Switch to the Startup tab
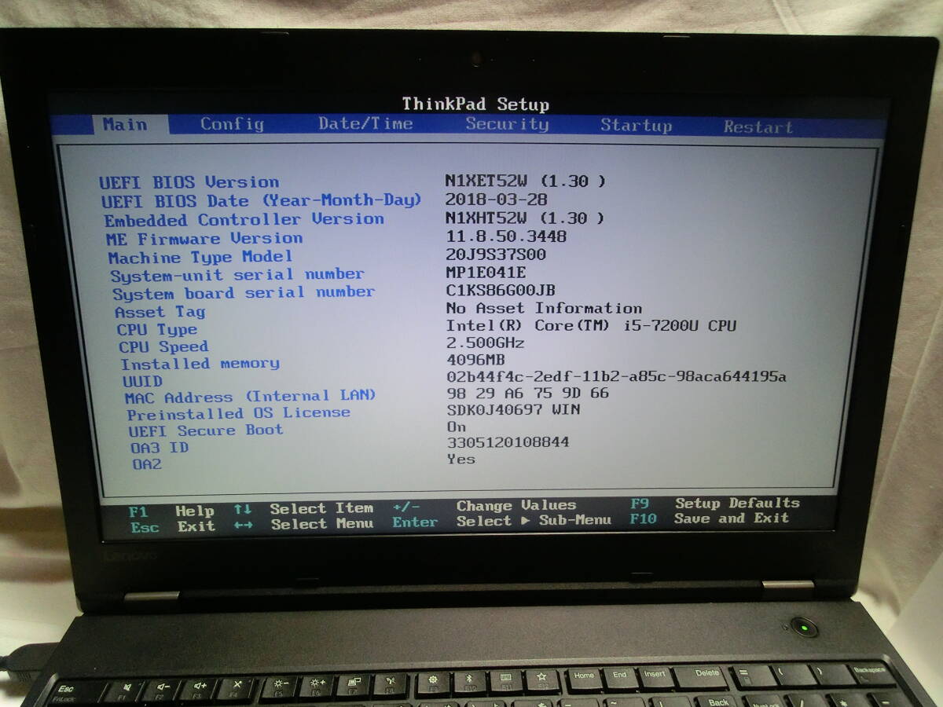 point(636,125)
